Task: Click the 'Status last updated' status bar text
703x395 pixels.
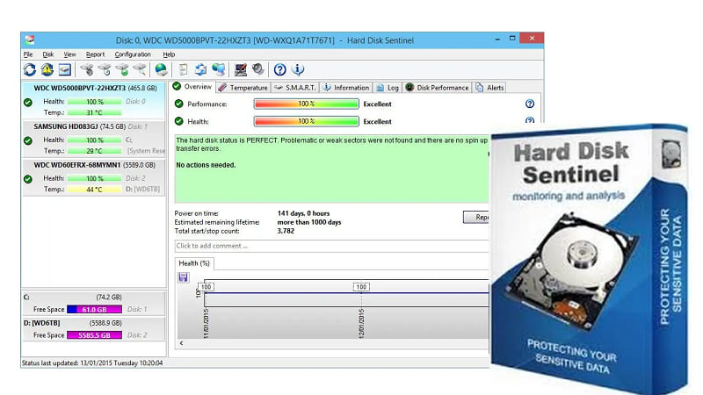Action: 92,363
